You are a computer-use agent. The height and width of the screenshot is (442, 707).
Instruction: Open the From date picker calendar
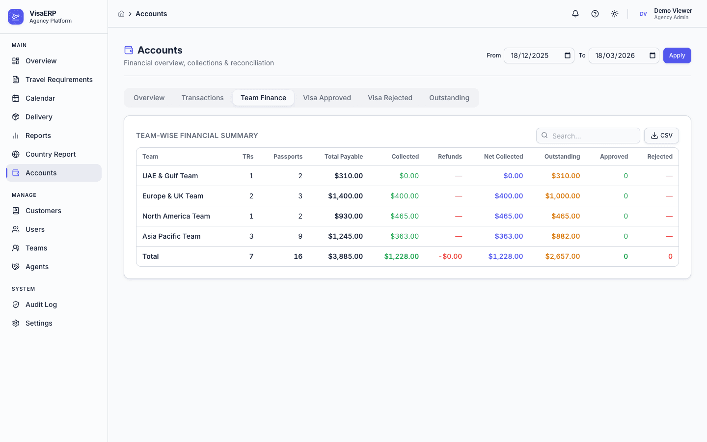[567, 55]
